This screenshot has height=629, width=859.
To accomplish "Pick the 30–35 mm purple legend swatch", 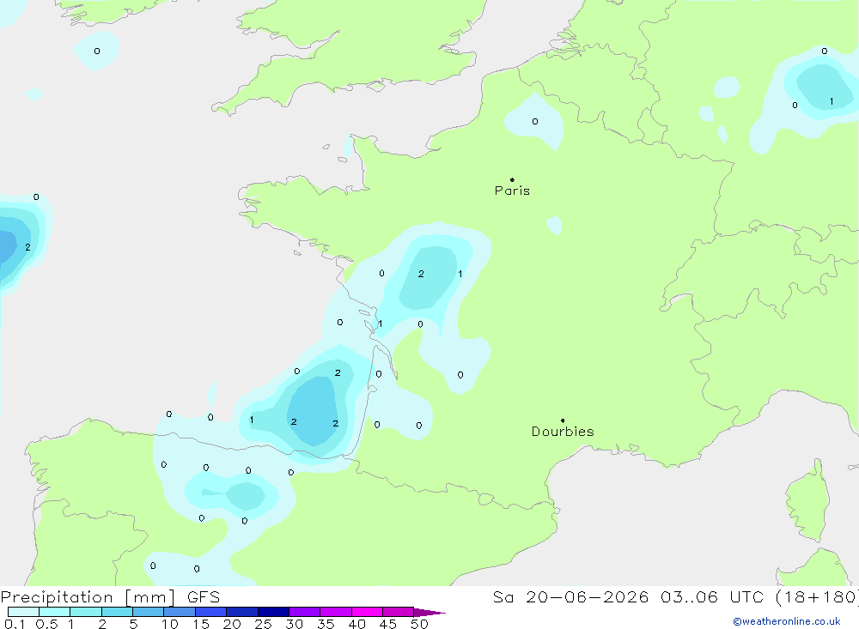I will click(305, 612).
